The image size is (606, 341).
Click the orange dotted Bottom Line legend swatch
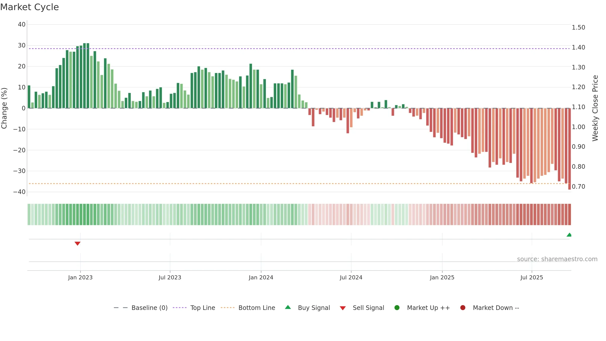point(228,308)
